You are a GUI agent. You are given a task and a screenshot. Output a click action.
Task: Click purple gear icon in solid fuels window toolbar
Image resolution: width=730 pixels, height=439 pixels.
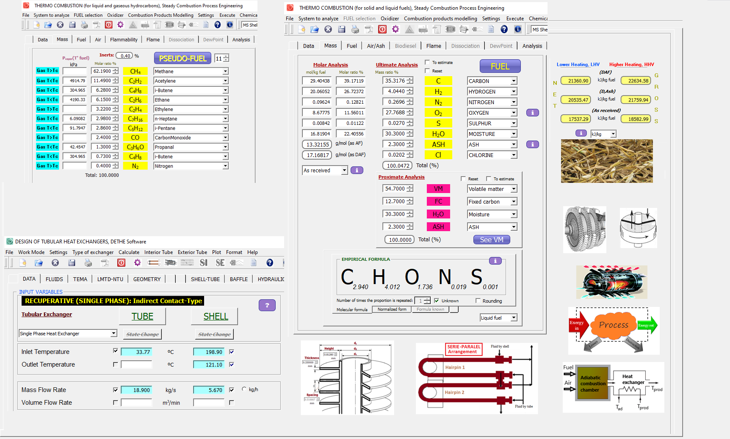pyautogui.click(x=395, y=29)
